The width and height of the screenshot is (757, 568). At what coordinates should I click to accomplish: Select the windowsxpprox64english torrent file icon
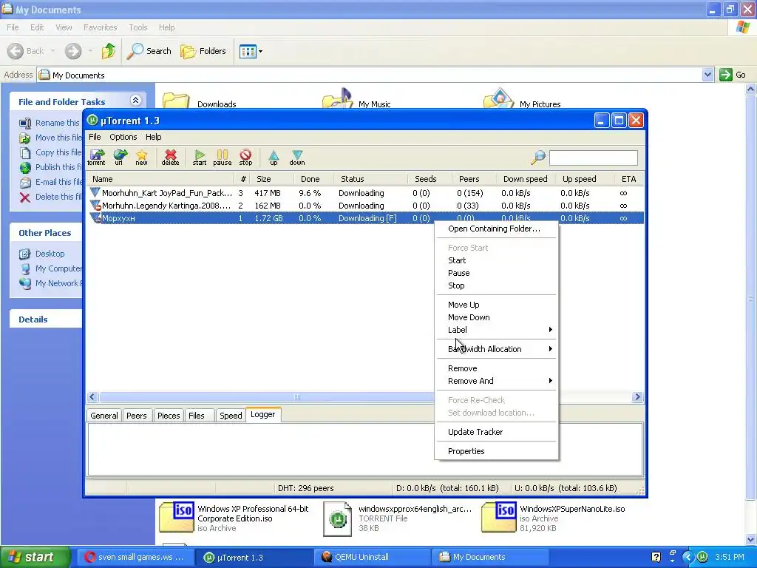(x=337, y=519)
